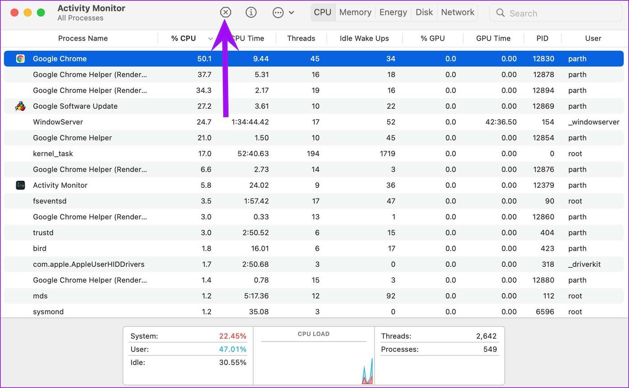
Task: Click the search magnifier icon
Action: tap(500, 13)
